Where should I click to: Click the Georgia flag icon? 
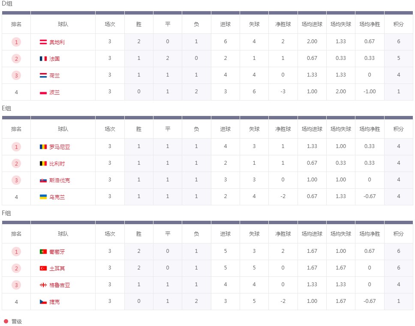[43, 285]
